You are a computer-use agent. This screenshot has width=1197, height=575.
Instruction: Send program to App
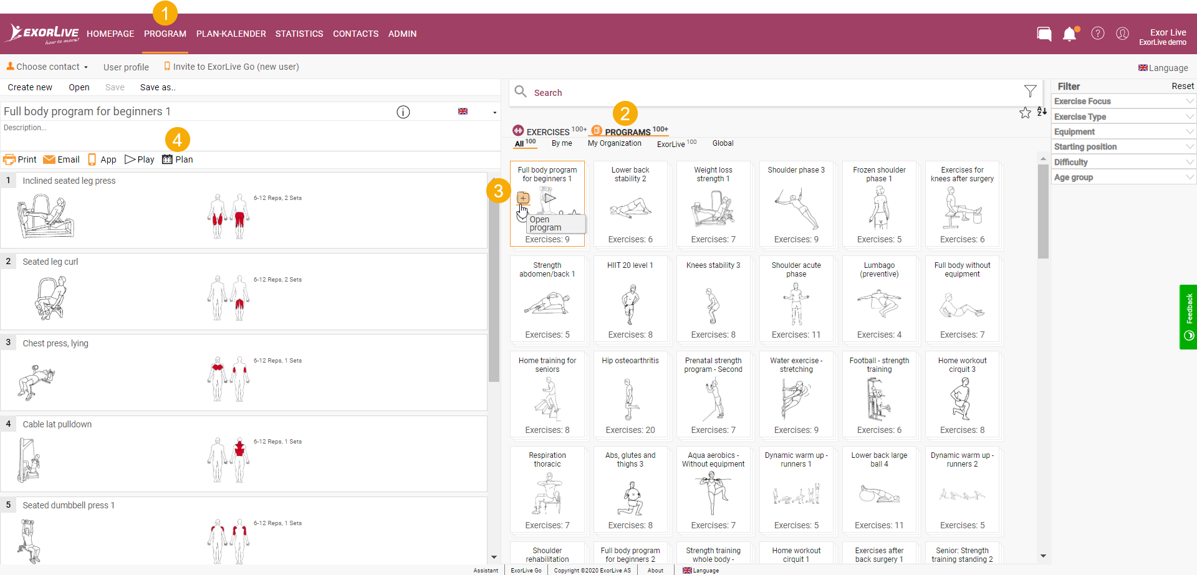pyautogui.click(x=102, y=159)
